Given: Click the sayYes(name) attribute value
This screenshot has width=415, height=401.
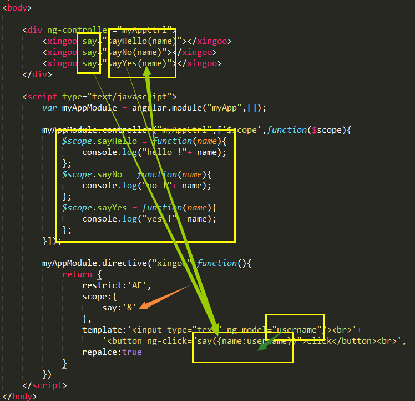Looking at the screenshot, I should coord(137,63).
